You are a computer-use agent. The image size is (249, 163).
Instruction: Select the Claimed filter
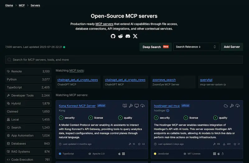[x=28, y=111]
